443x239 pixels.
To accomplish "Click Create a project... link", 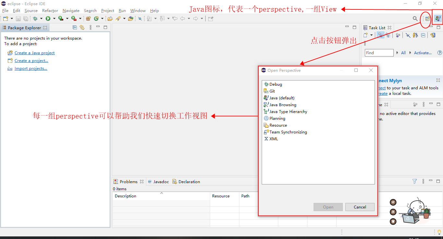I will point(31,61).
